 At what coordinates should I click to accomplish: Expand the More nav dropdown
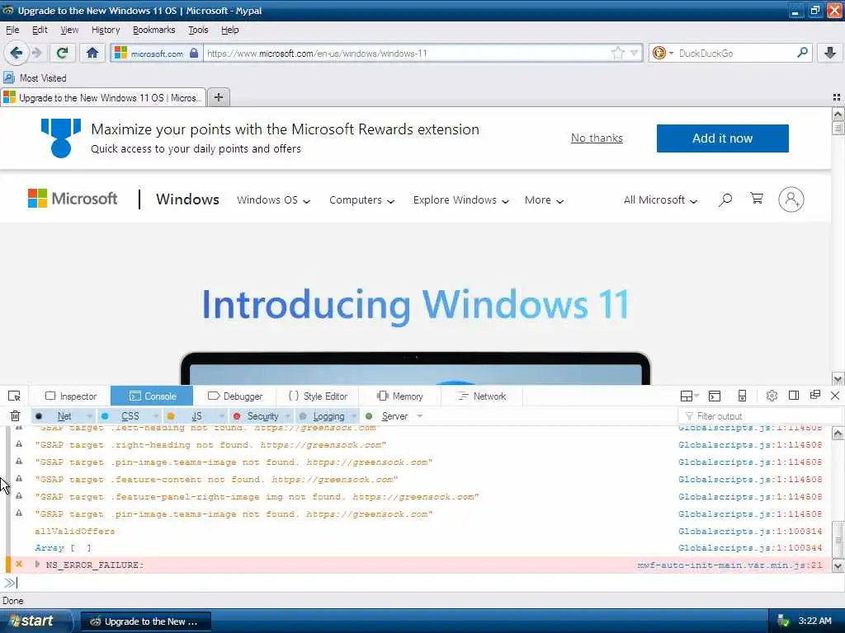point(544,199)
